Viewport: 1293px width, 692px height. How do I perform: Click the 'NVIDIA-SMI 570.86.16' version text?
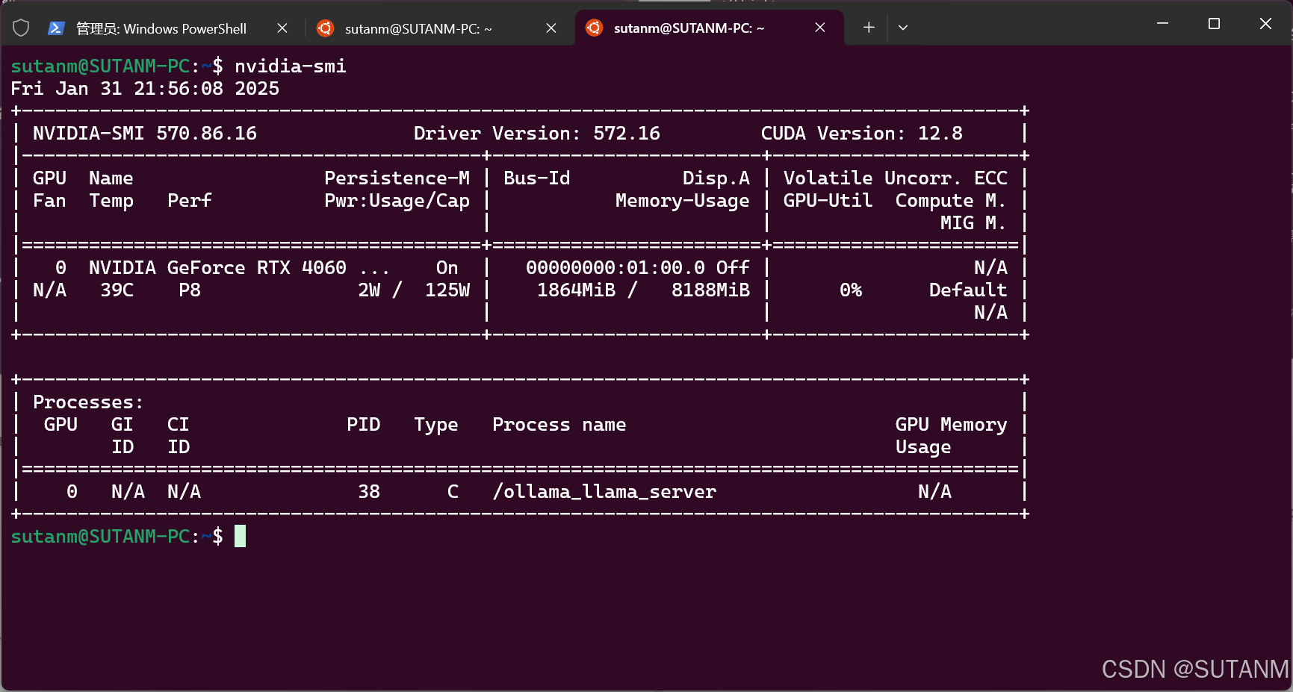pyautogui.click(x=145, y=134)
